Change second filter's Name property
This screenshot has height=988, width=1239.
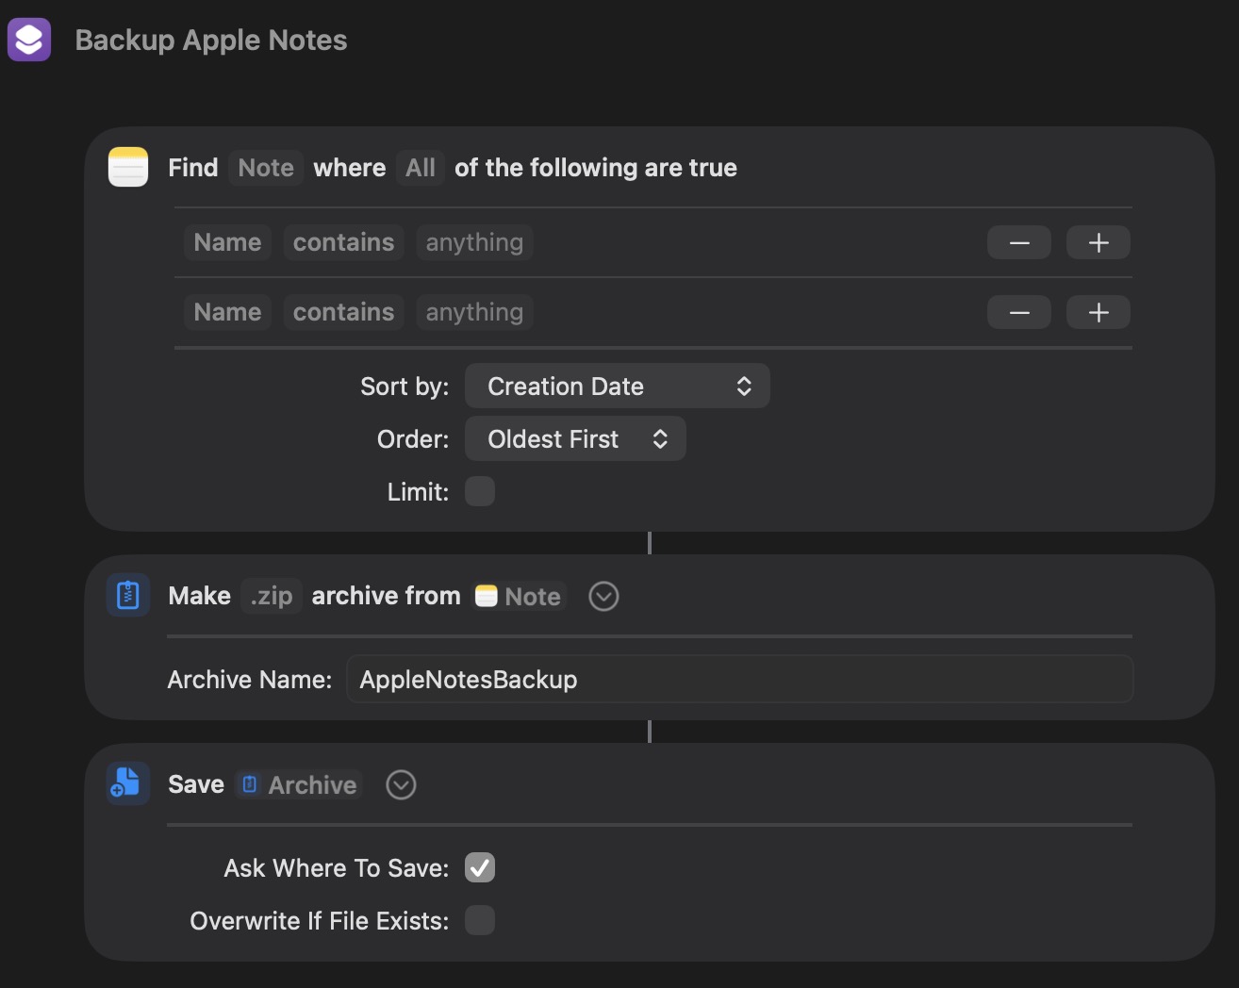coord(227,312)
